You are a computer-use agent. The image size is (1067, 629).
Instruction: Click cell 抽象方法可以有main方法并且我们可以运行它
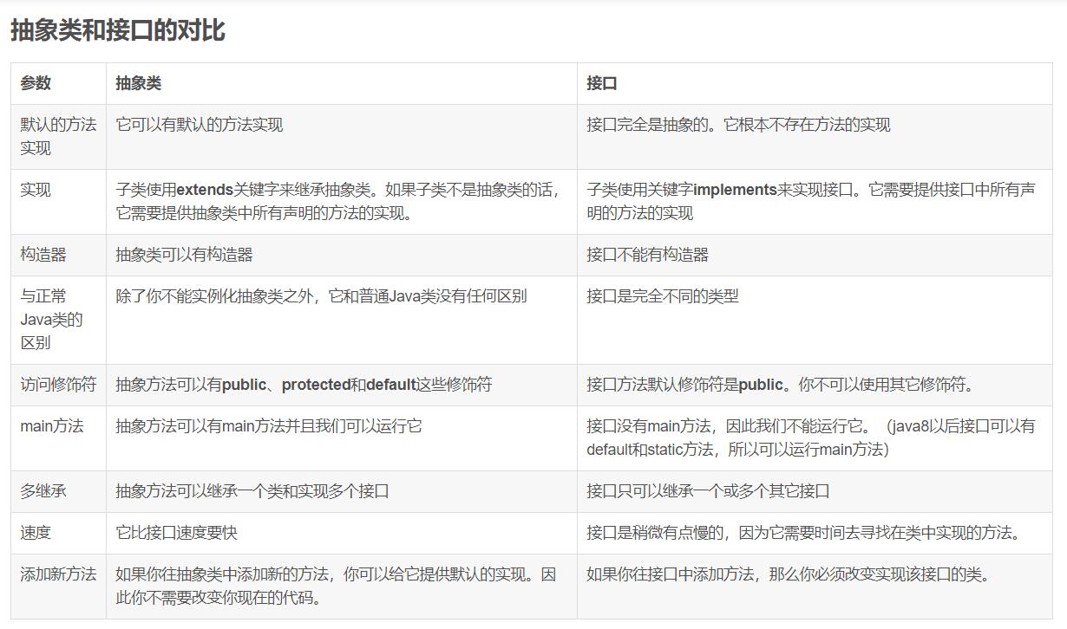click(342, 438)
